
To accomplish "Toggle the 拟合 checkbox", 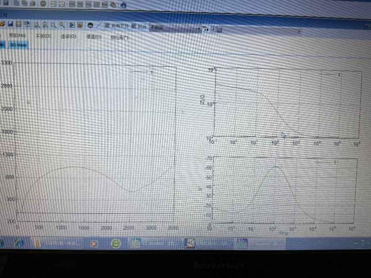I will (x=134, y=26).
